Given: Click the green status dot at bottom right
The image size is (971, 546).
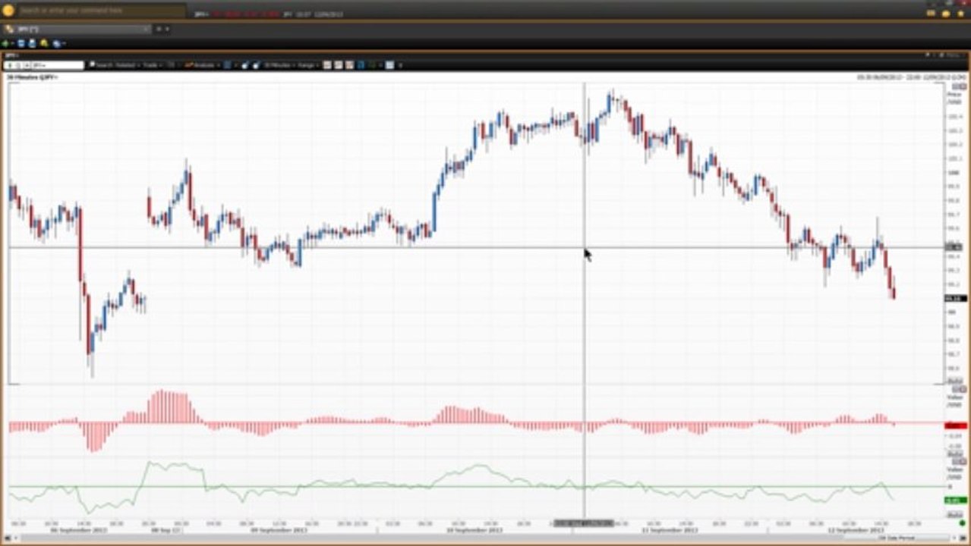Looking at the screenshot, I should coord(961,522).
